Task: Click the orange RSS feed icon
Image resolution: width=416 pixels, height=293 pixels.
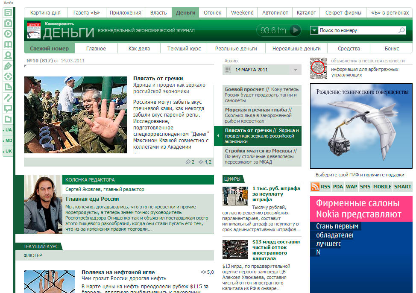Action: 315,187
